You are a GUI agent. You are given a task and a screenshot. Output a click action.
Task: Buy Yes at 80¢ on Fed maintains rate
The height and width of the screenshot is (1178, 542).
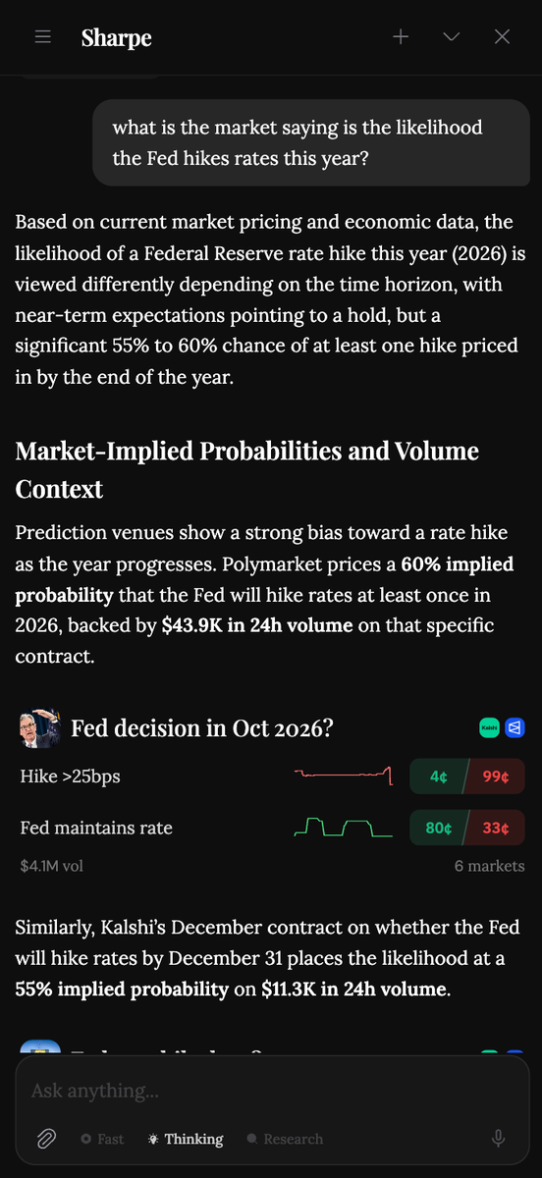[438, 828]
